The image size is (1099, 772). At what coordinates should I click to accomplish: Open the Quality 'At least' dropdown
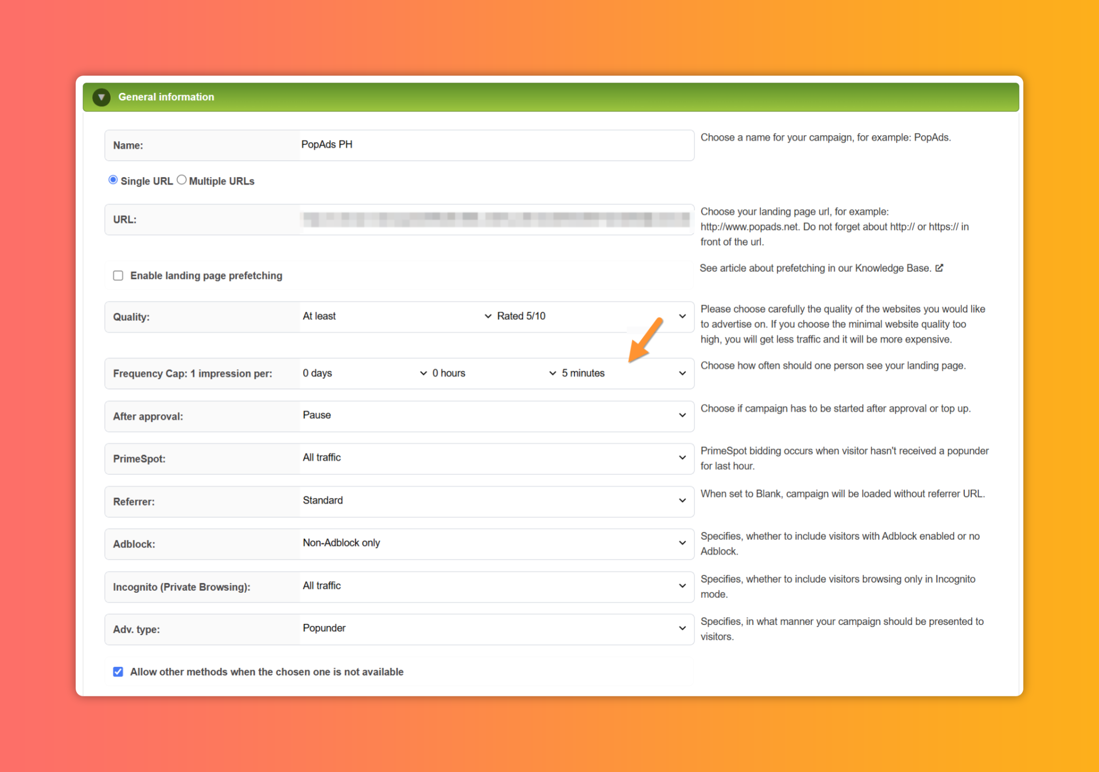397,316
